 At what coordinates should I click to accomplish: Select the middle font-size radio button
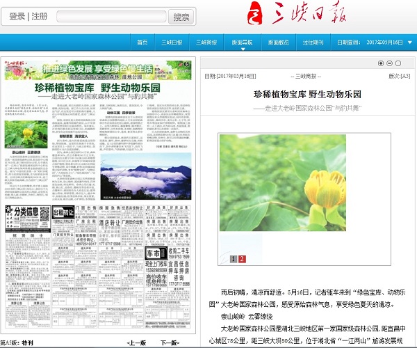[x=389, y=63]
